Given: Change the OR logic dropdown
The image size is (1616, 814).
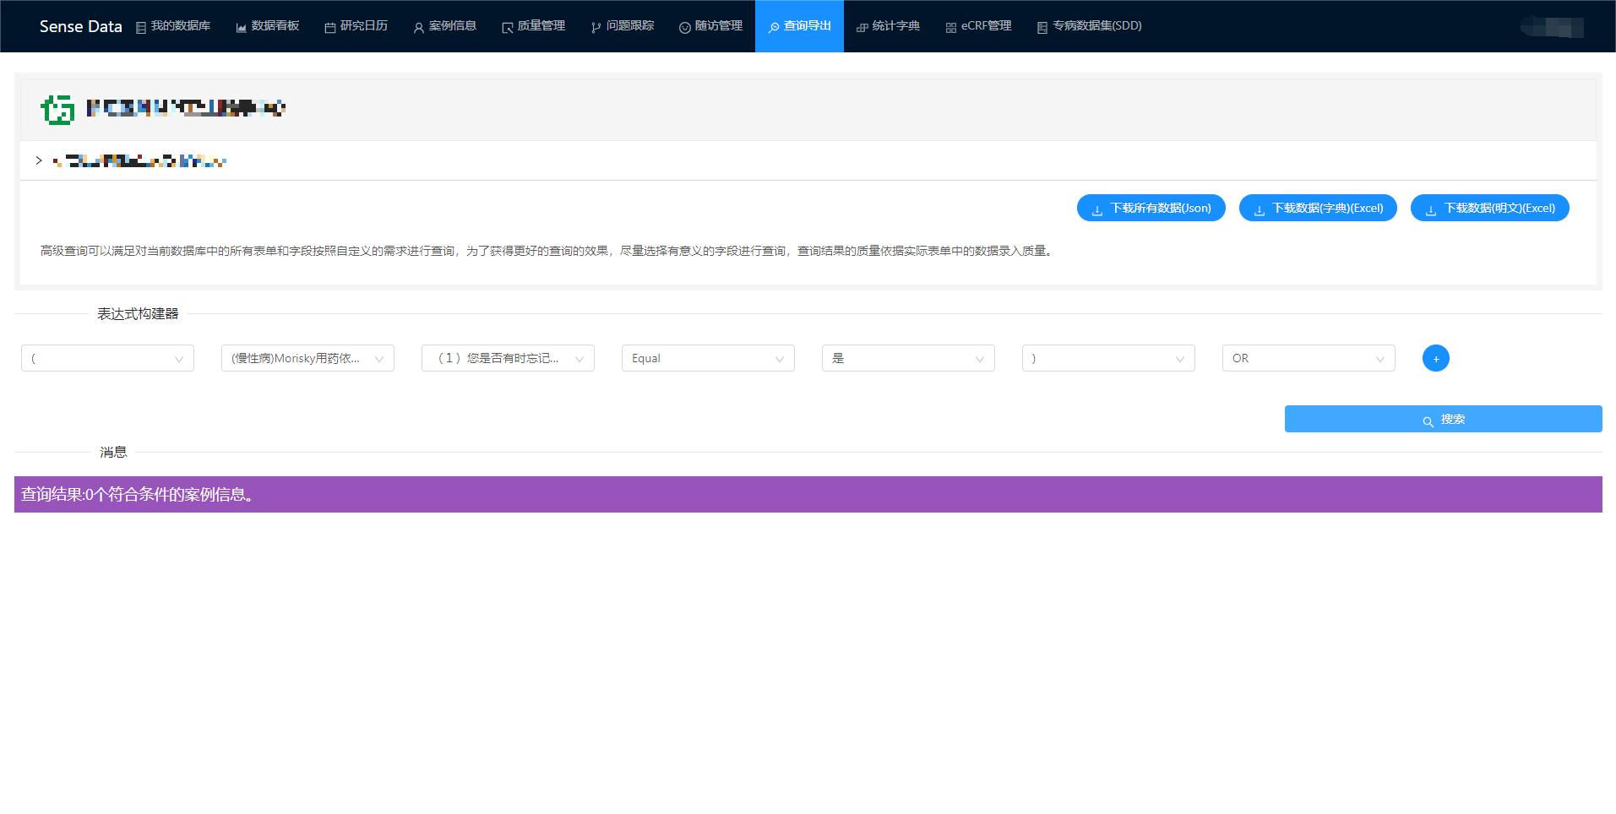Looking at the screenshot, I should (1309, 358).
